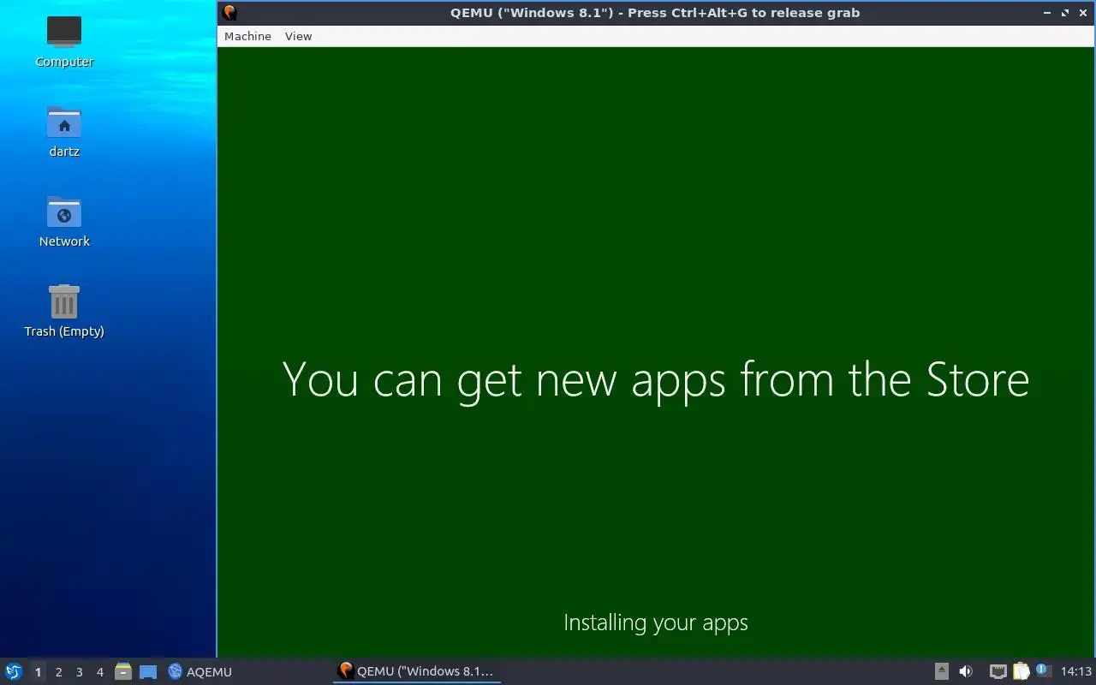Viewport: 1096px width, 685px height.
Task: Open the Network desktop icon
Action: point(64,222)
